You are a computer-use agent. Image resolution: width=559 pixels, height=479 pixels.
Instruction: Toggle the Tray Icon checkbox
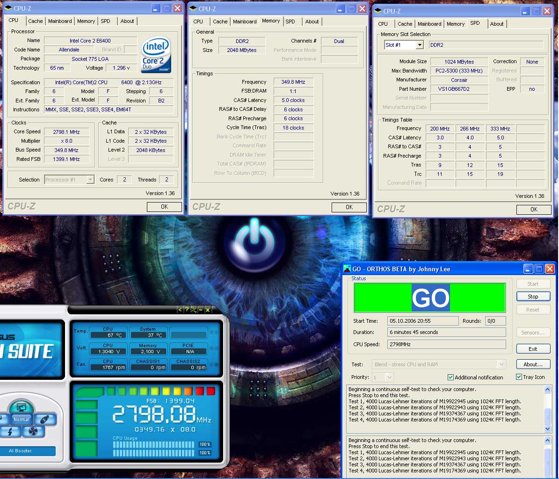click(x=519, y=377)
